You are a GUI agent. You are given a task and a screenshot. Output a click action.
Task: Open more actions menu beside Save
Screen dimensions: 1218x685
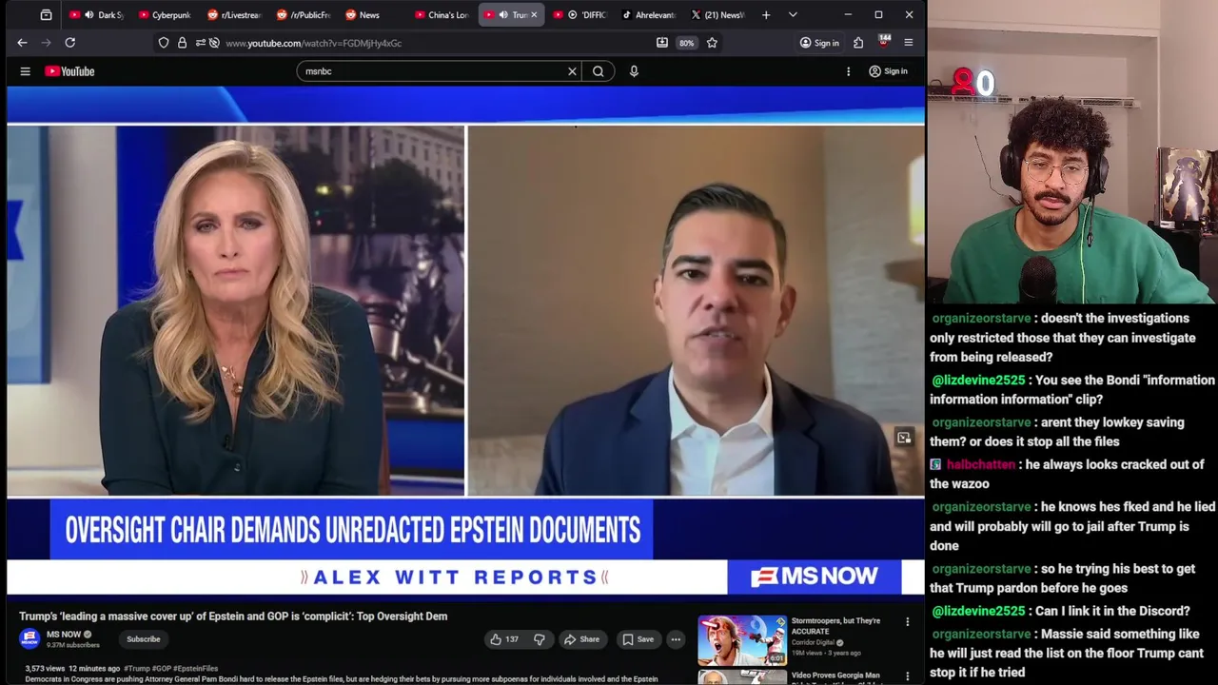tap(676, 639)
